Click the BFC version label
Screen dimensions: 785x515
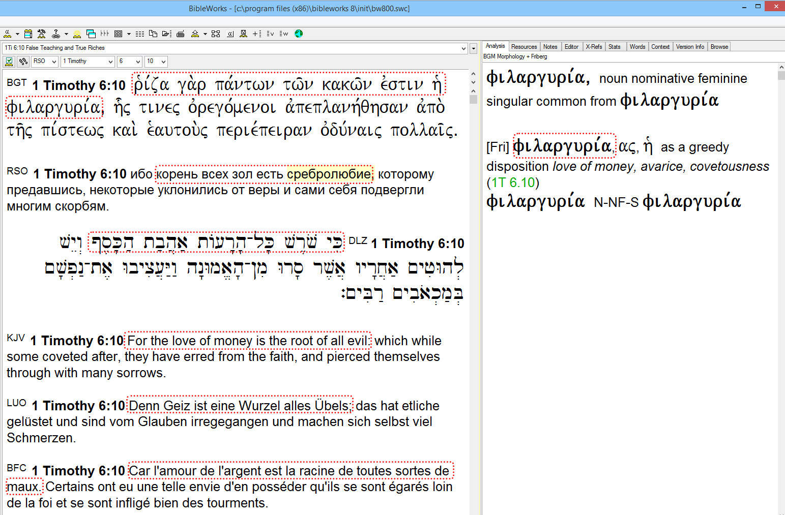tap(17, 468)
